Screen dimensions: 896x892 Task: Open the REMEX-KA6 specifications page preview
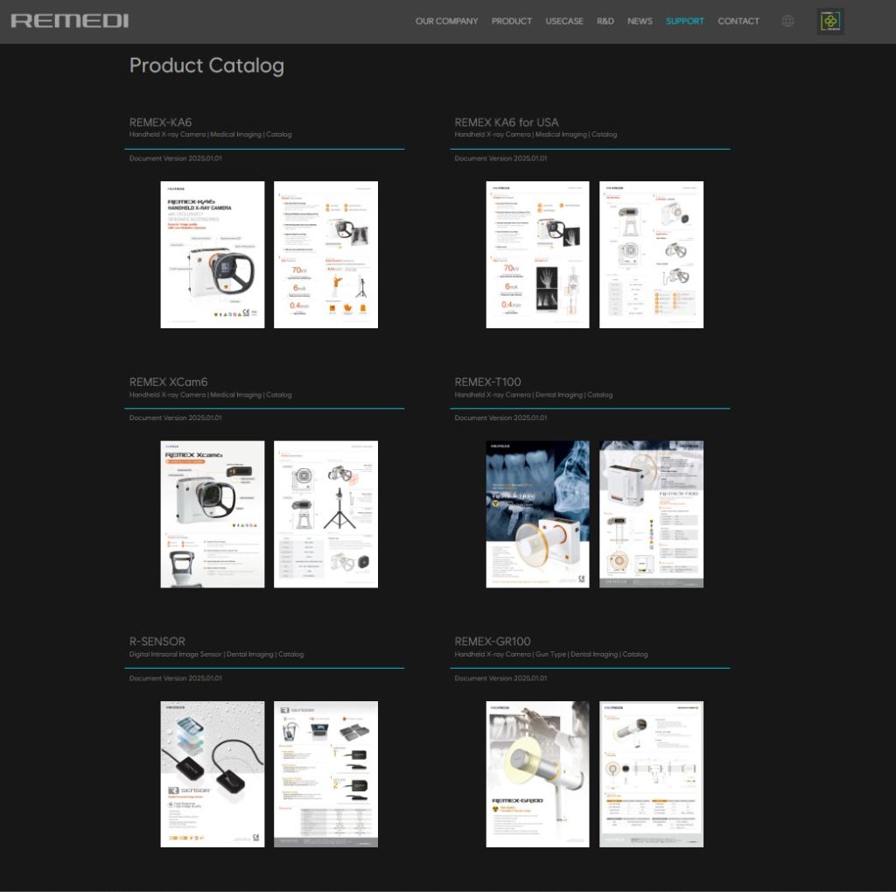point(326,254)
